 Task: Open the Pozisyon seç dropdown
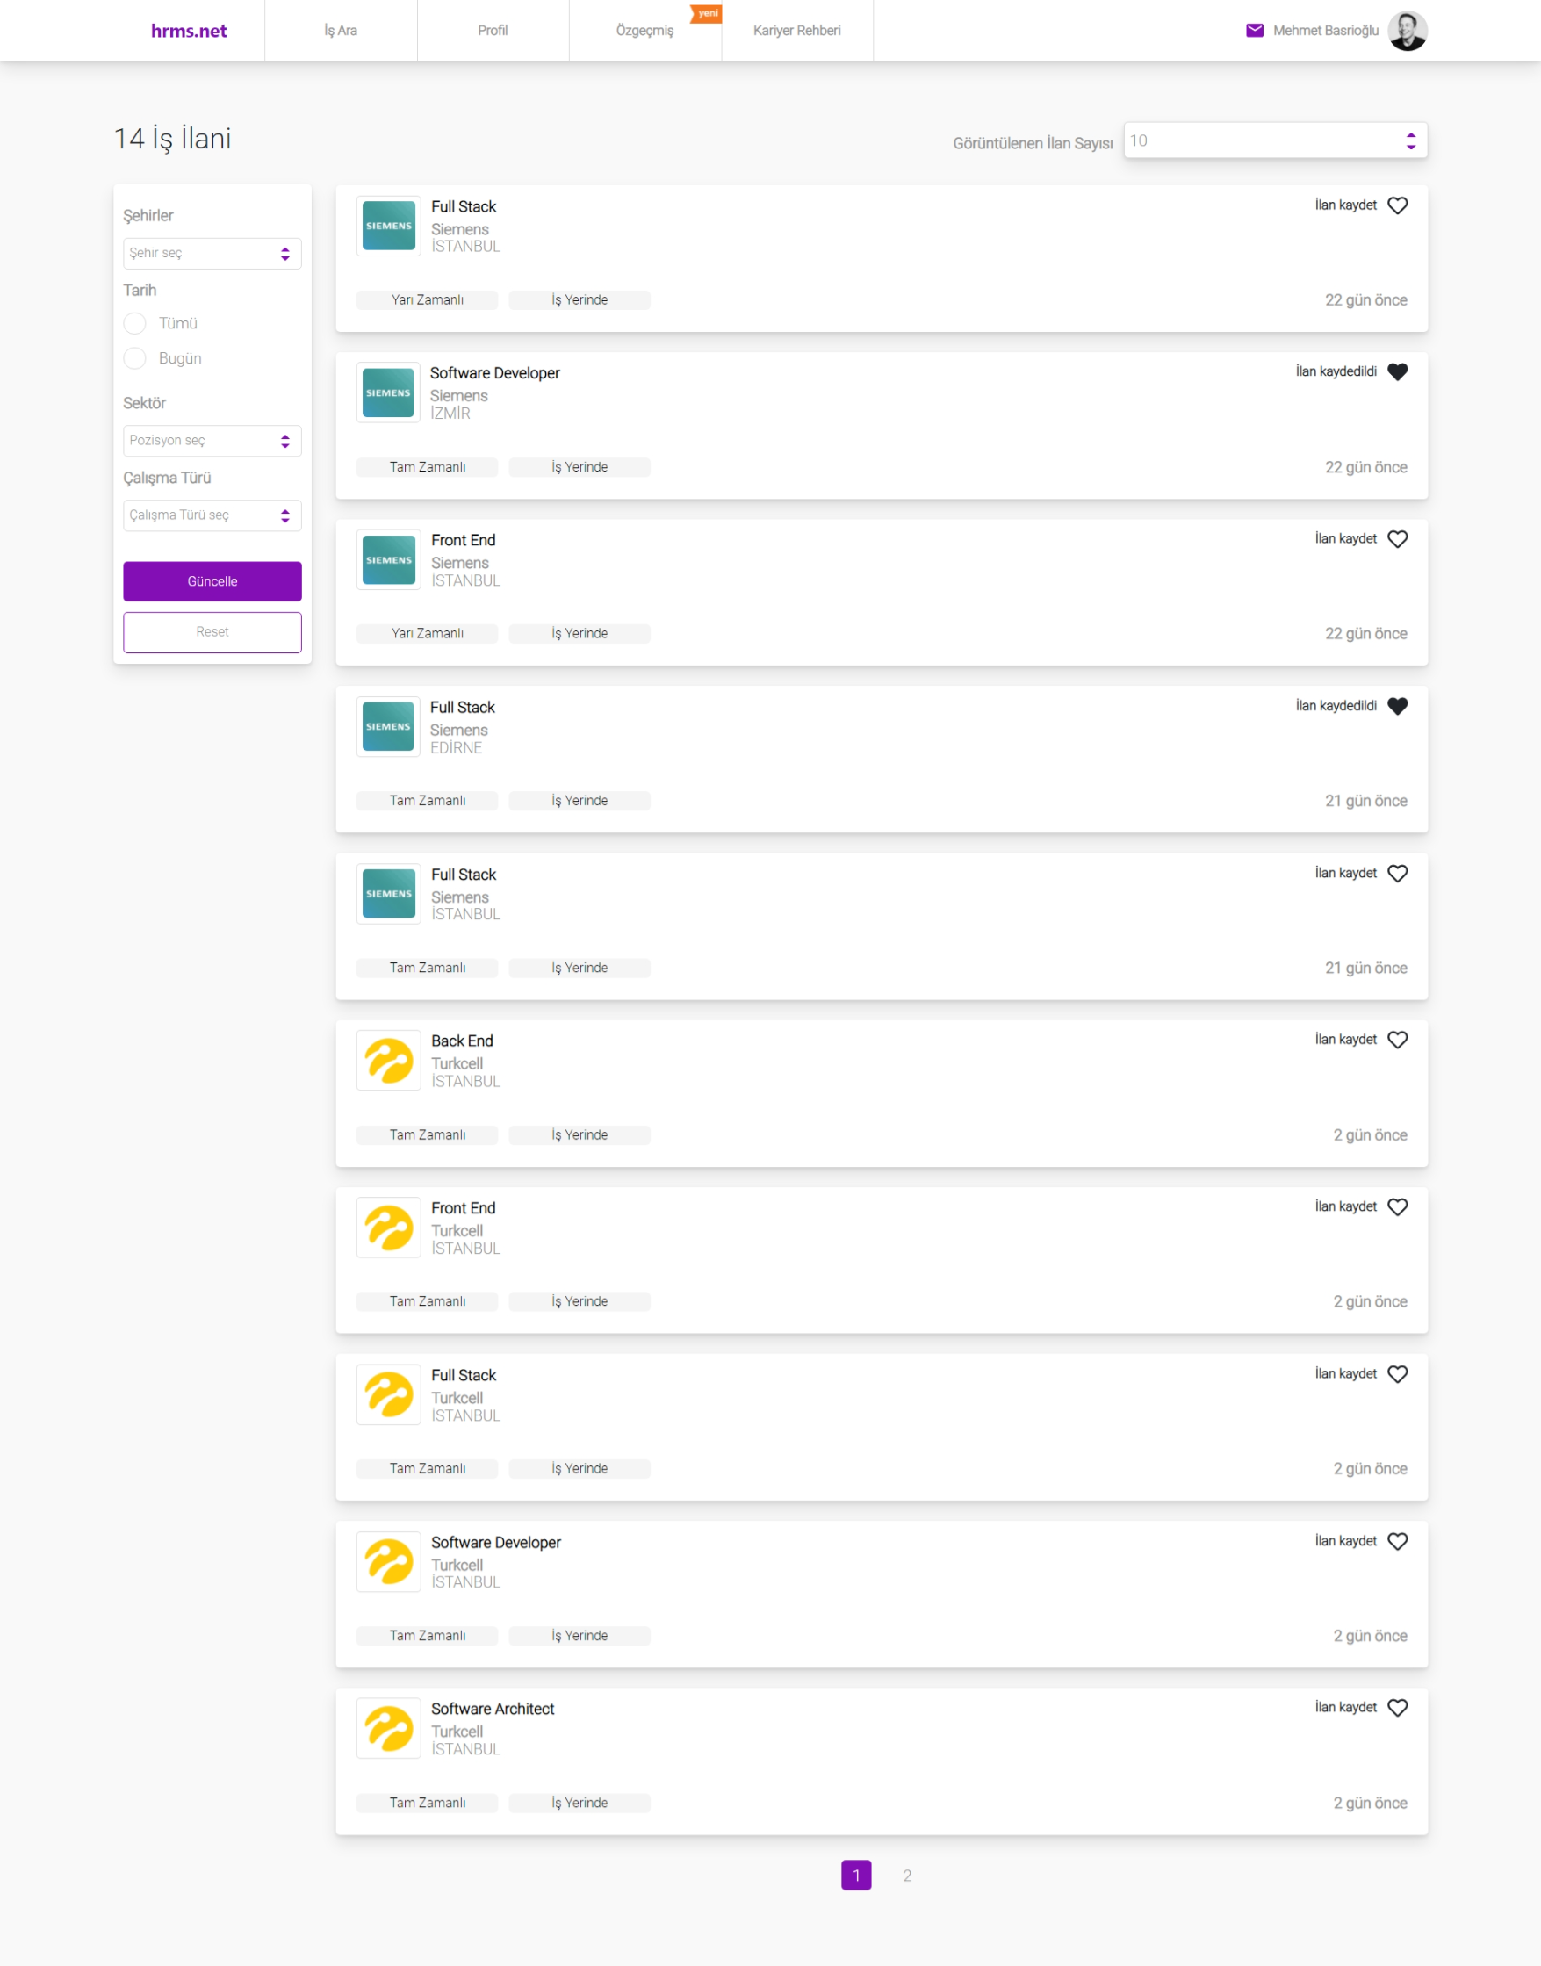tap(212, 441)
